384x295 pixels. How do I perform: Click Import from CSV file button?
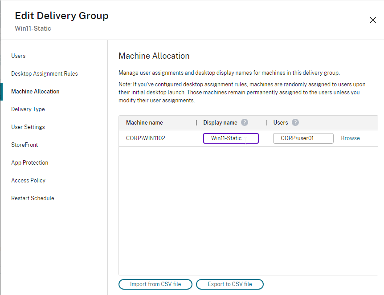pyautogui.click(x=155, y=284)
